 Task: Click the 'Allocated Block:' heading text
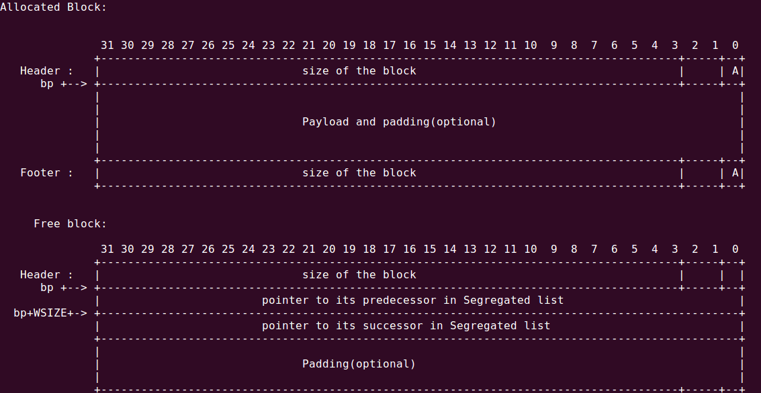pos(53,7)
